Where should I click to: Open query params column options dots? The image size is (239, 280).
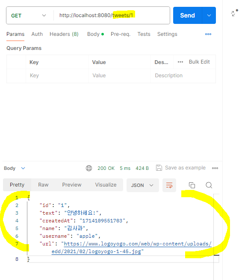(180, 62)
